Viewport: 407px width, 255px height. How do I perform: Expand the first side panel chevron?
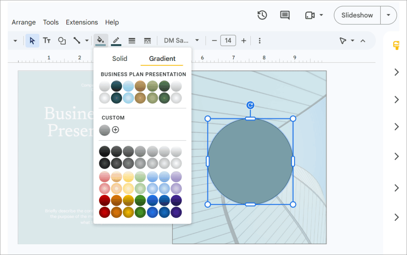tap(396, 72)
